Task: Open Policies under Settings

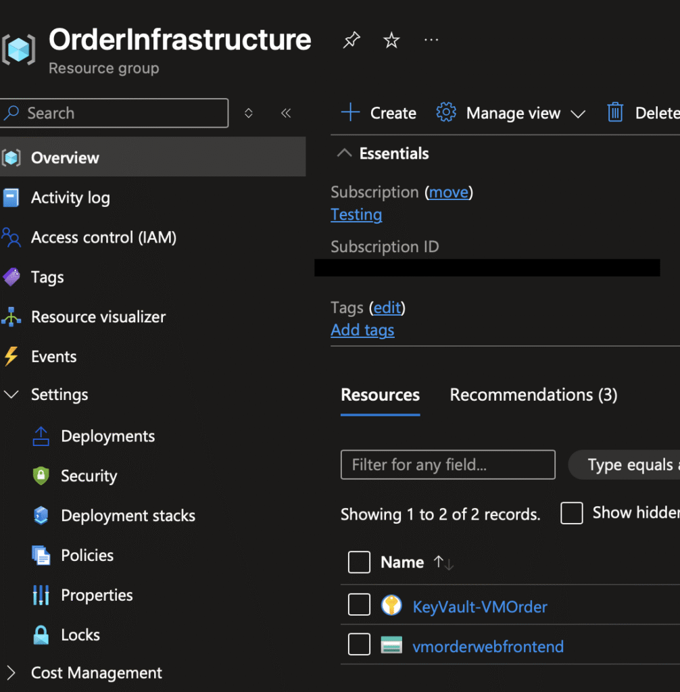Action: point(87,555)
